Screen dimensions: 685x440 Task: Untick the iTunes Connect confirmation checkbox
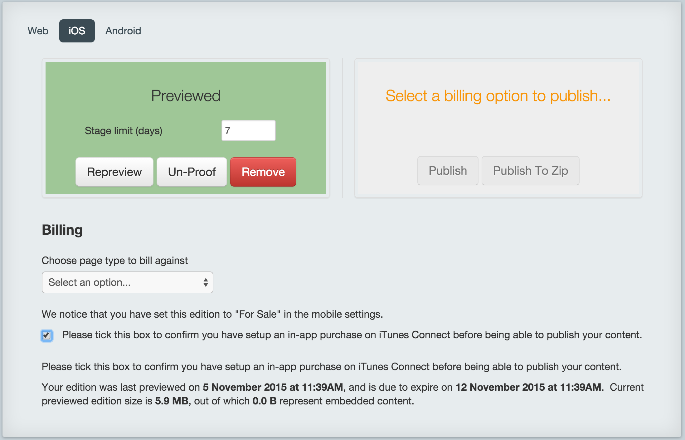click(47, 335)
